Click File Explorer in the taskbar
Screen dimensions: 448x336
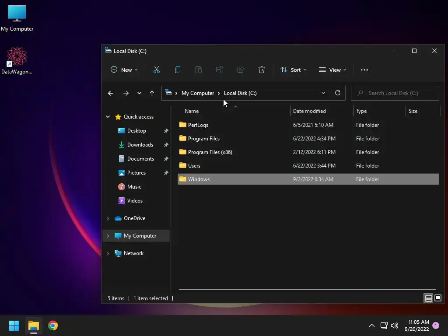pyautogui.click(x=33, y=325)
